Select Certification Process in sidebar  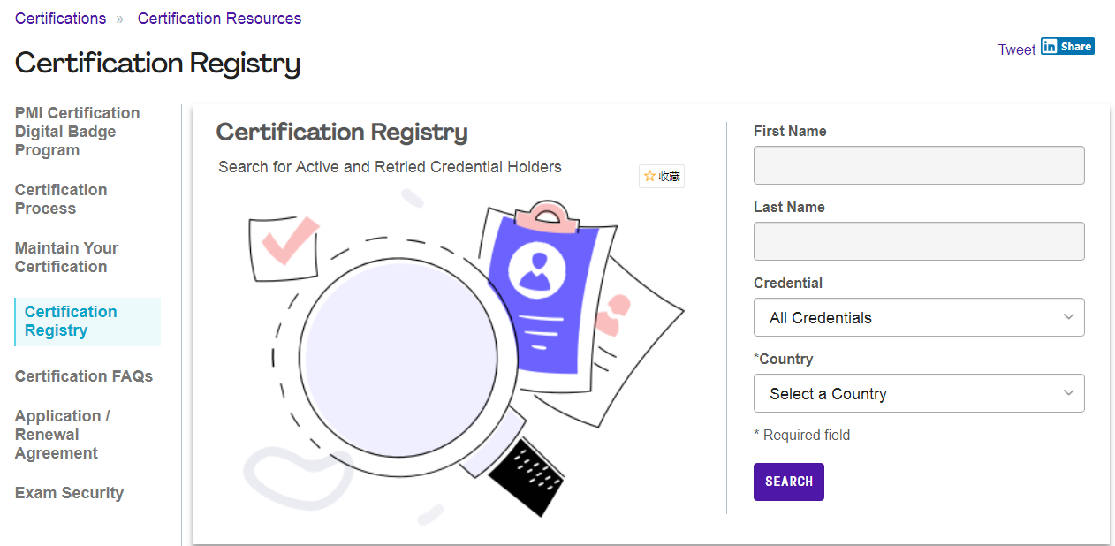tap(61, 199)
